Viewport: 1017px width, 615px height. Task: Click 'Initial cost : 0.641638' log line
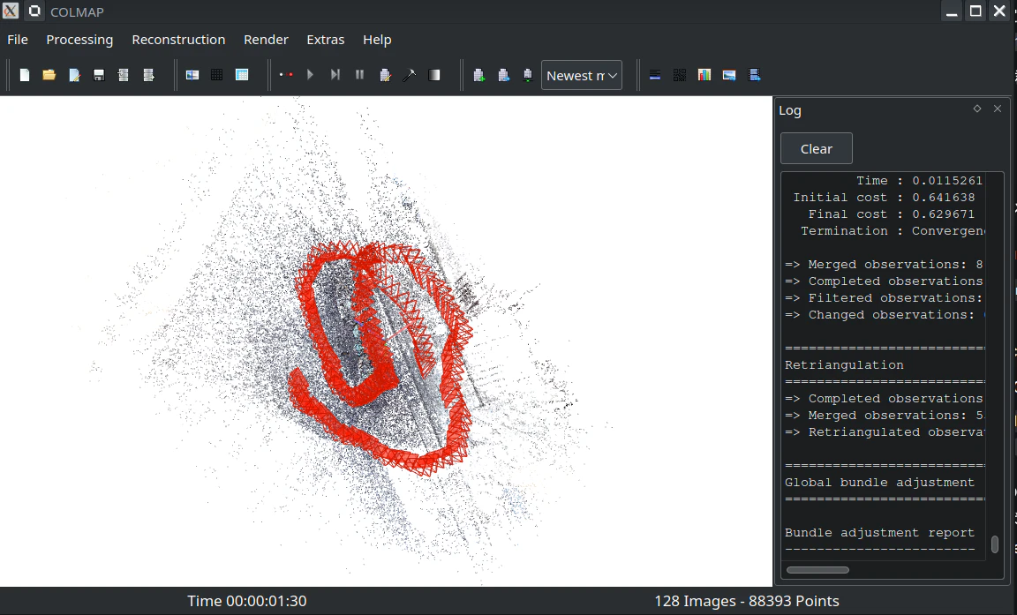click(884, 197)
